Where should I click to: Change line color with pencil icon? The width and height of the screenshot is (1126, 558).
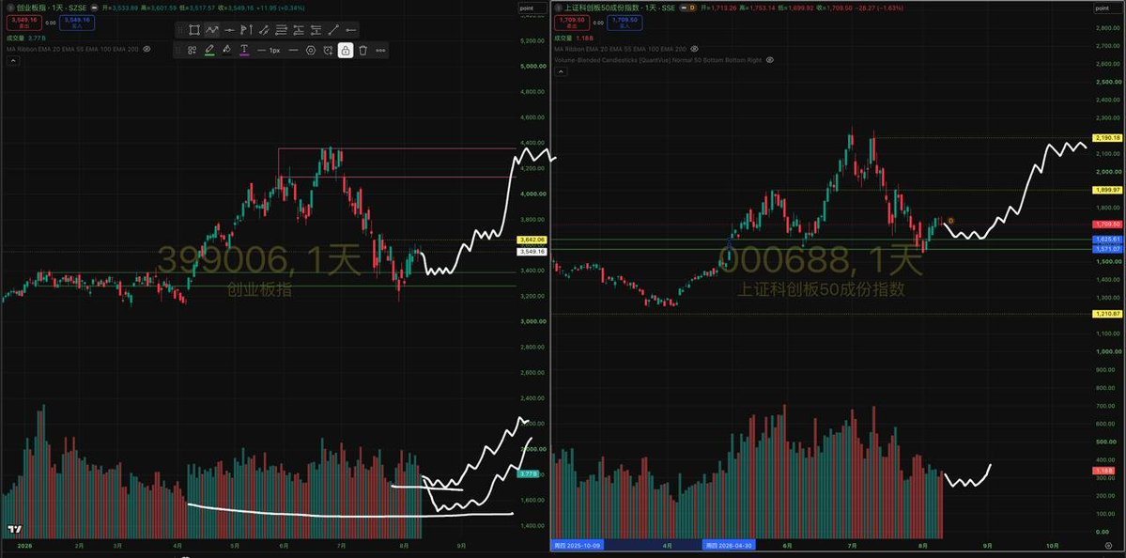pyautogui.click(x=209, y=51)
